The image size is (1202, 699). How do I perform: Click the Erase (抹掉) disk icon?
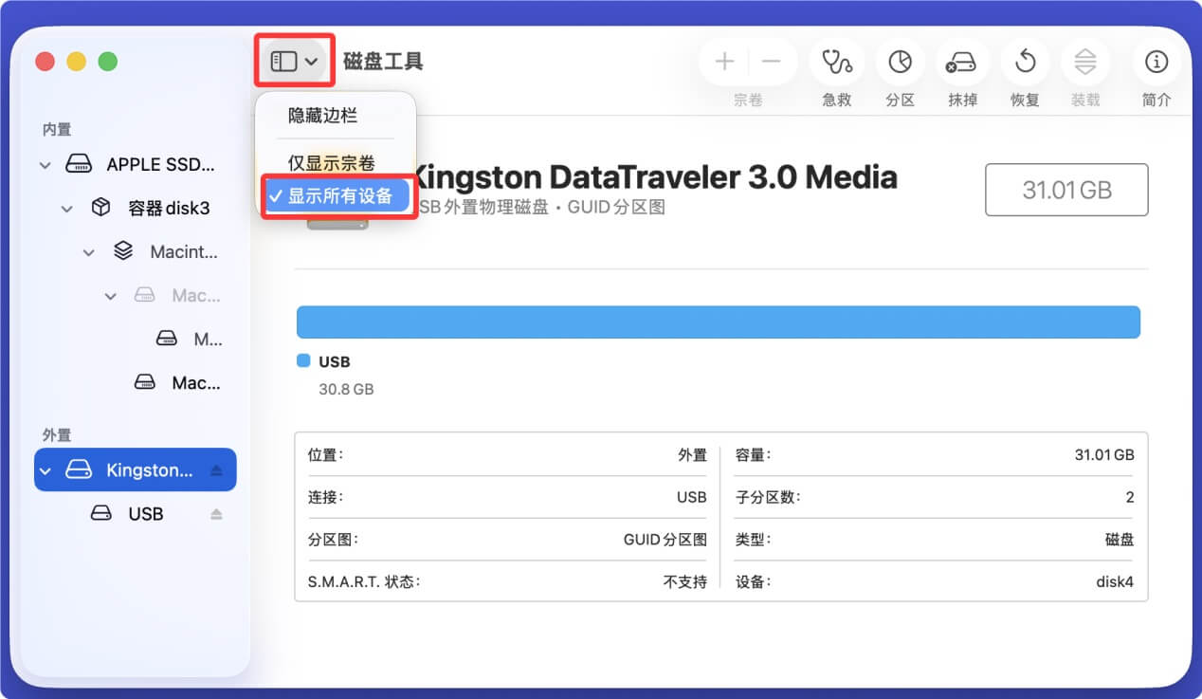[962, 63]
